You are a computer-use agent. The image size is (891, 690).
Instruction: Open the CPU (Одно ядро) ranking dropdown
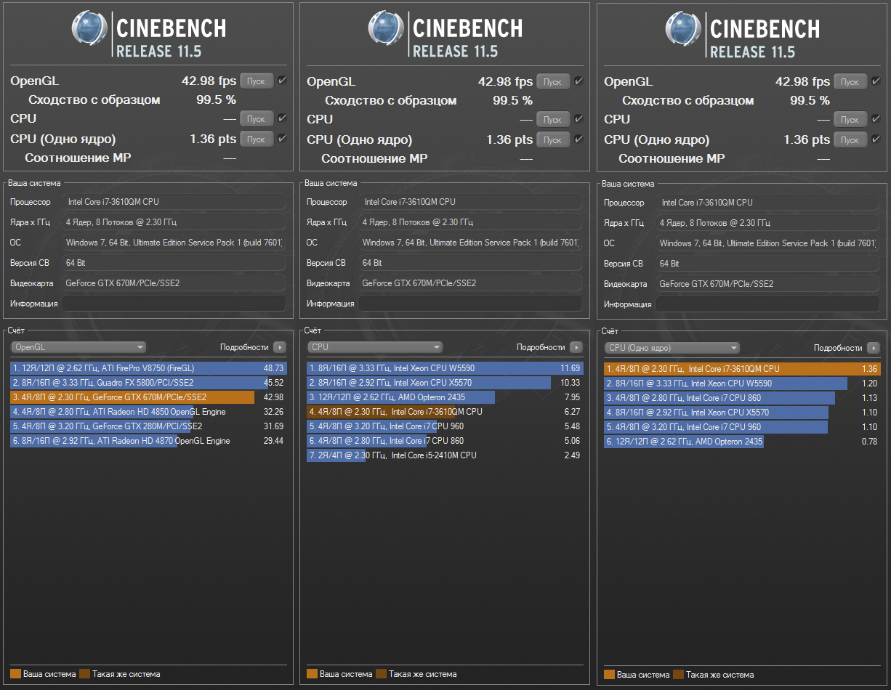pos(672,348)
